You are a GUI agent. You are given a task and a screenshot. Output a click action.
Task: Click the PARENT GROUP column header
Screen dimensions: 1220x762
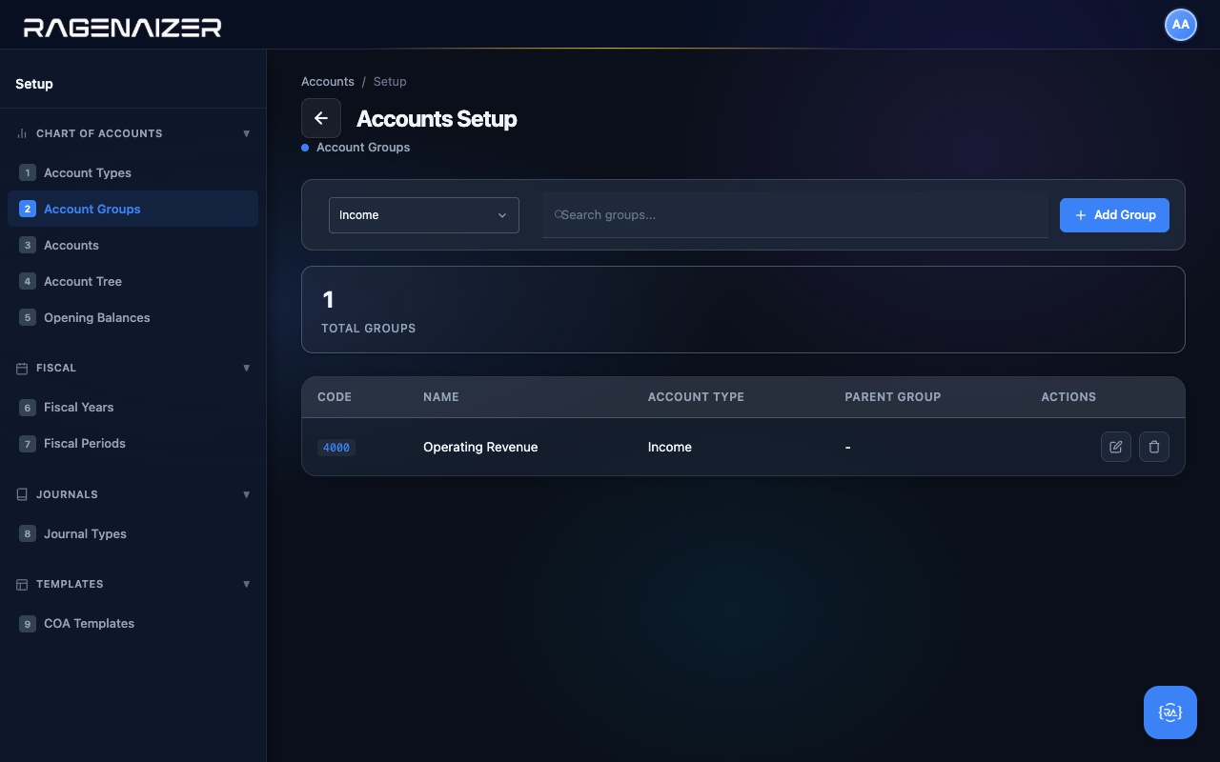pos(893,397)
